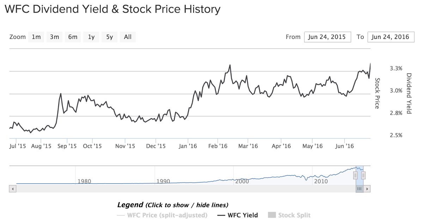This screenshot has height=224, width=423.
Task: Edit the From date field
Action: [x=327, y=37]
